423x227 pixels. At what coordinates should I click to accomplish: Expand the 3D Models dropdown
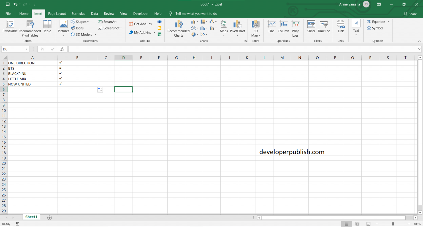(95, 34)
